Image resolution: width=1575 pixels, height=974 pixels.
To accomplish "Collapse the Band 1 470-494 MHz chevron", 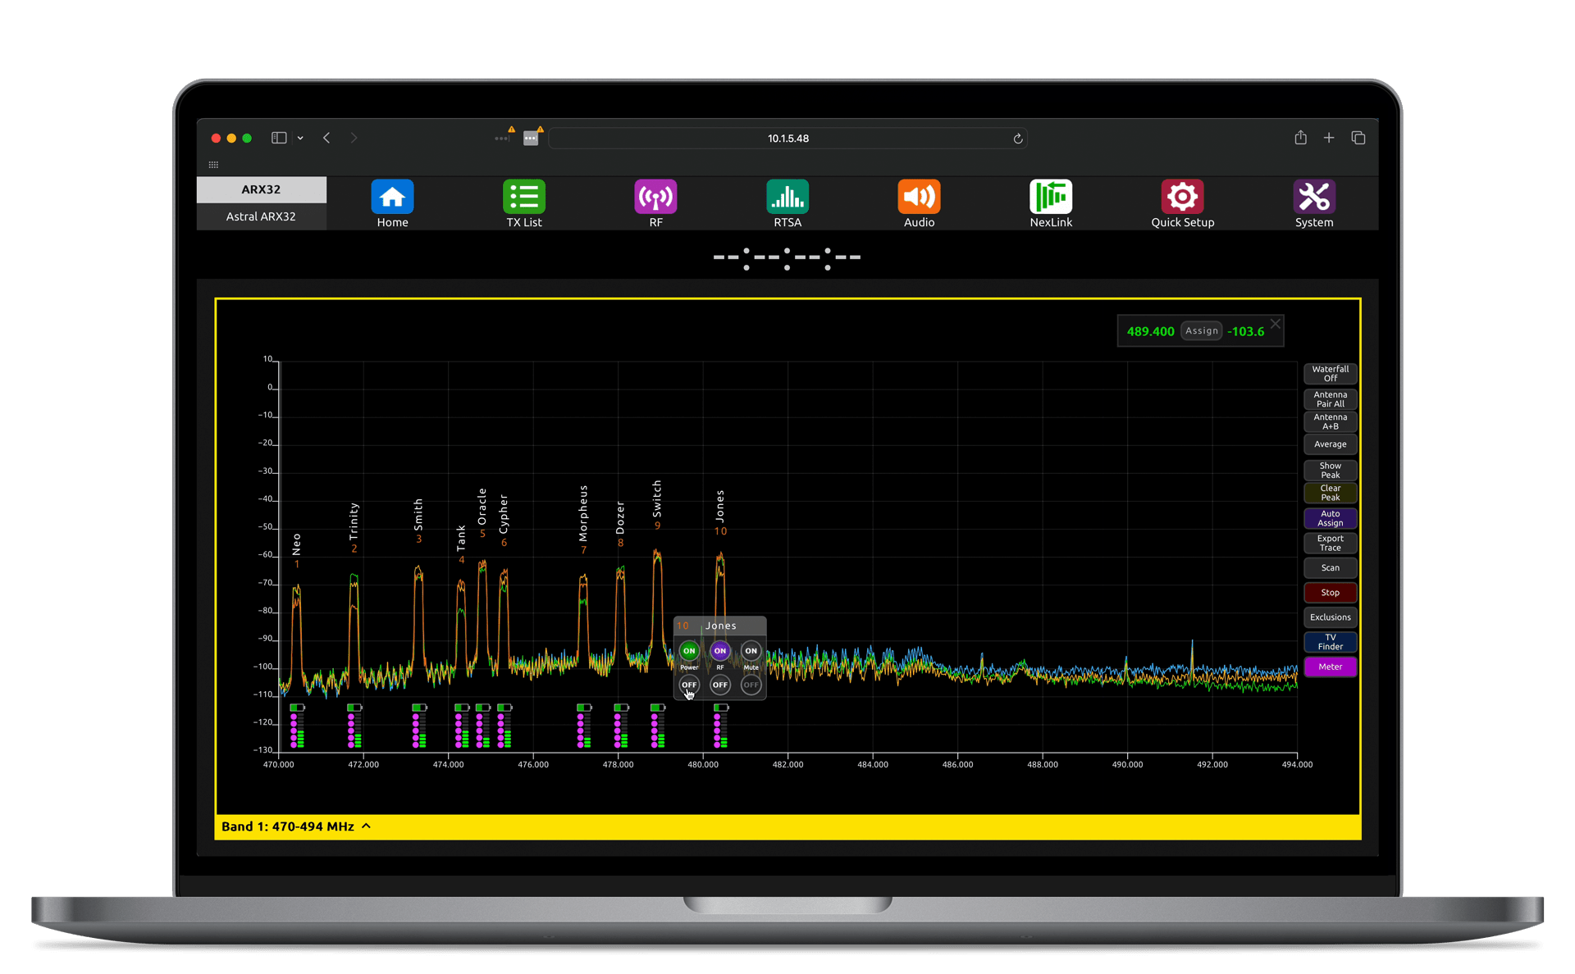I will (x=367, y=826).
